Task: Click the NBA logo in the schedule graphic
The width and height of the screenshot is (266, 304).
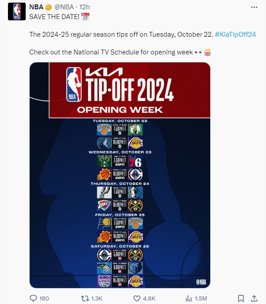Action: point(74,85)
